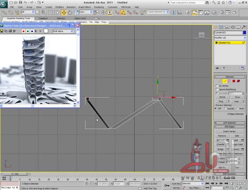This screenshot has width=248, height=190.
Task: Open the Graph Editors menu
Action: 85,7
